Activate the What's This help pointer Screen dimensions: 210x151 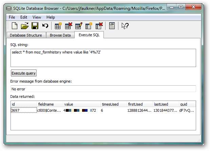(125, 26)
